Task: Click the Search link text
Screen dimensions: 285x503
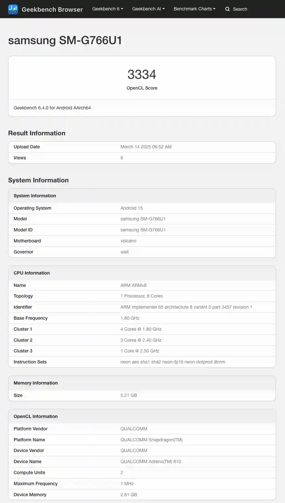Action: point(240,9)
